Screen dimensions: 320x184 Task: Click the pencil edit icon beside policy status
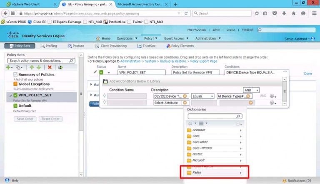95,72
